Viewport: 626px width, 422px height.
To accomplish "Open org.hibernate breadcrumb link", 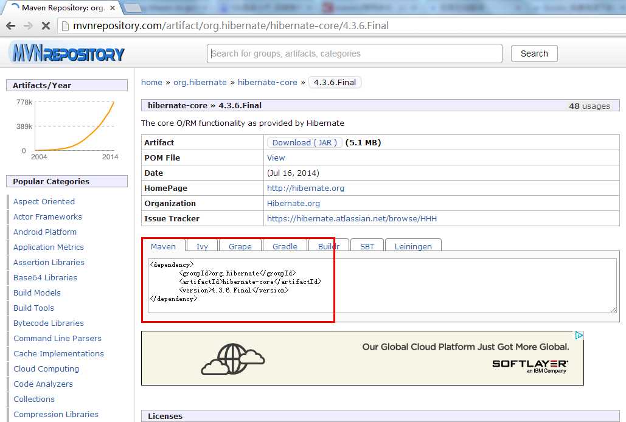I will coord(200,83).
